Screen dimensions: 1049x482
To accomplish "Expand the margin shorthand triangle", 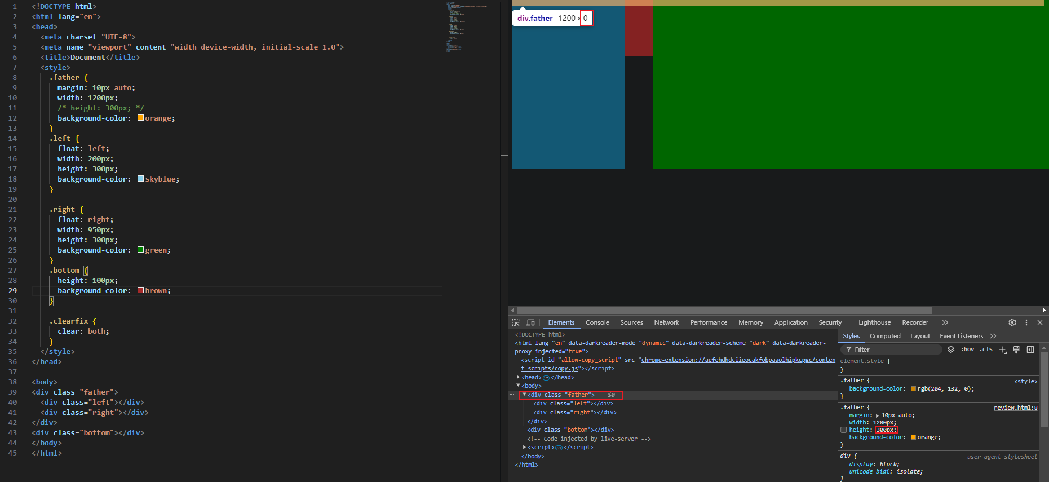I will click(x=877, y=415).
